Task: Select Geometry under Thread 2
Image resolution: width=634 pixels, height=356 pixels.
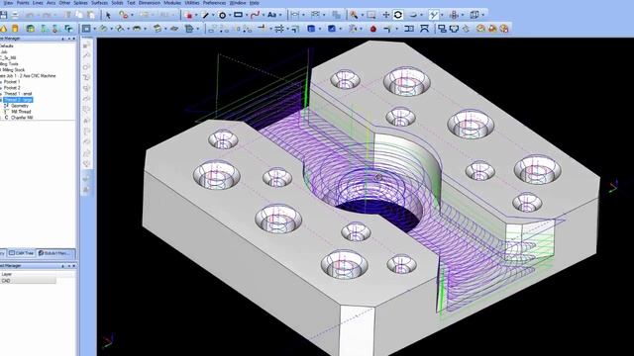Action: pos(20,106)
